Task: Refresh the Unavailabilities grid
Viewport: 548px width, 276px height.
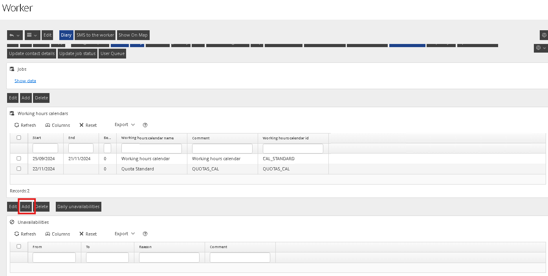Action: [x=25, y=234]
